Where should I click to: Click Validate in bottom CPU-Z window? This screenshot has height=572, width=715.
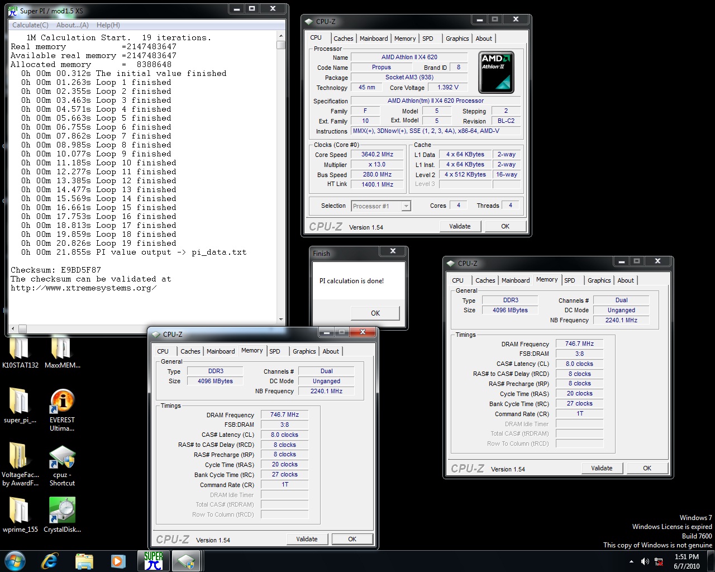click(x=307, y=539)
